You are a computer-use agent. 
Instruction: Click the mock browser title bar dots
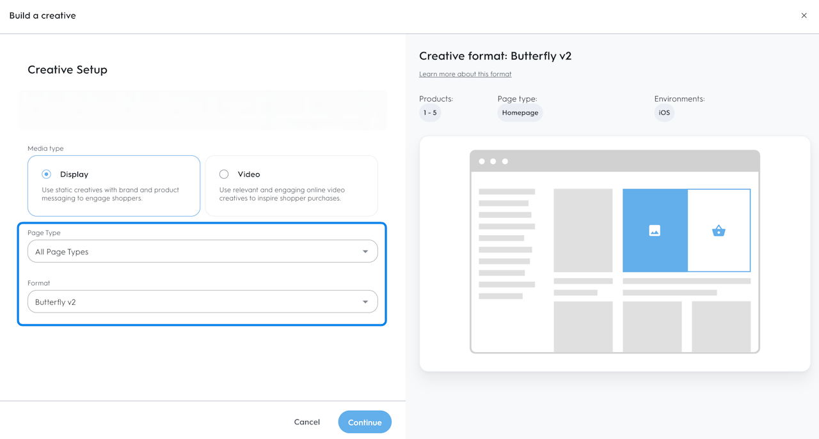pos(493,161)
